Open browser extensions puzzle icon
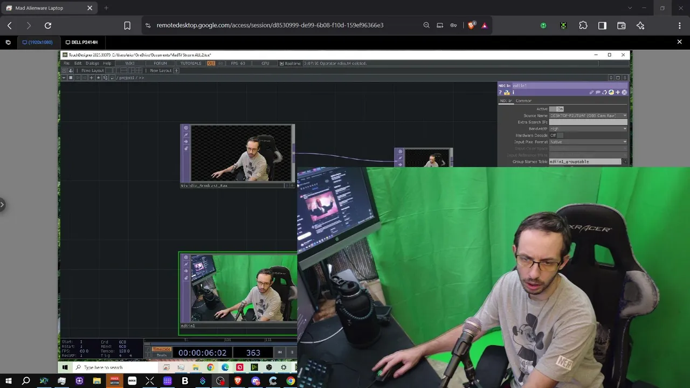The image size is (690, 388). 583,25
